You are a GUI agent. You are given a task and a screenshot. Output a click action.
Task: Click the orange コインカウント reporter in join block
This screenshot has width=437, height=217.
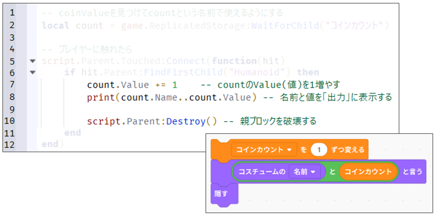coord(368,172)
